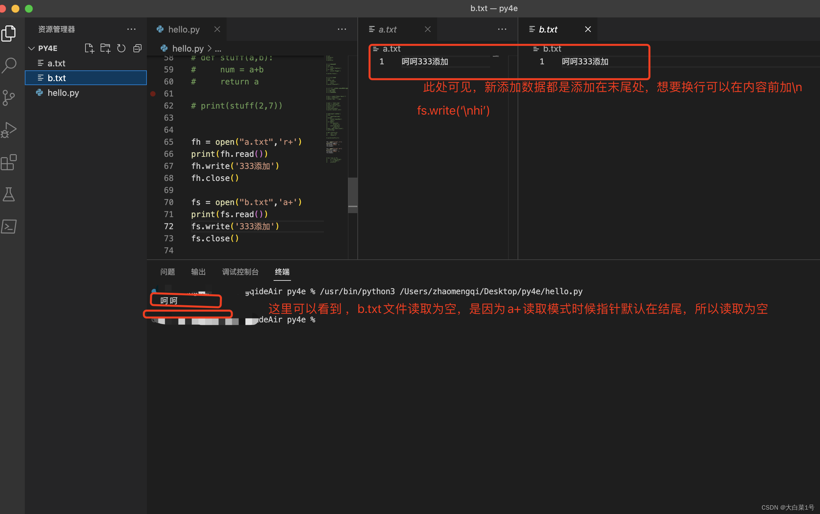Click the last terminal prompt py4e %
This screenshot has width=820, height=514.
(301, 320)
